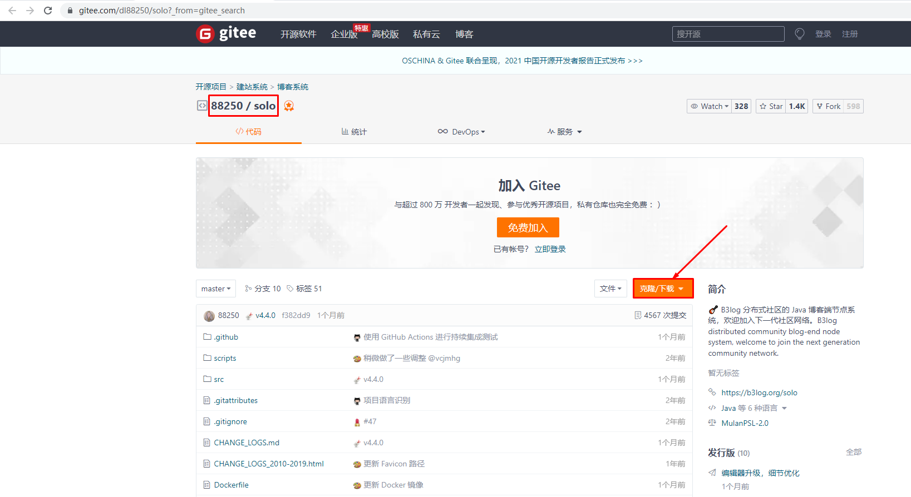Open the DevOps tab menu
The image size is (911, 497).
461,132
